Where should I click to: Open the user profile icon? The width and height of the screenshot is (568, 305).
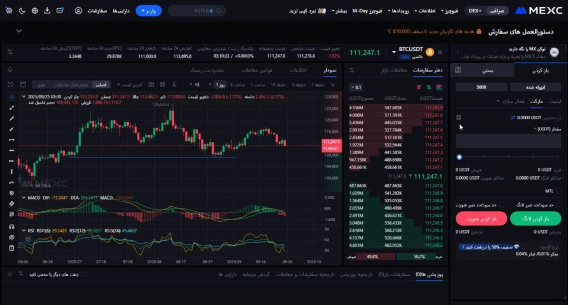(78, 11)
